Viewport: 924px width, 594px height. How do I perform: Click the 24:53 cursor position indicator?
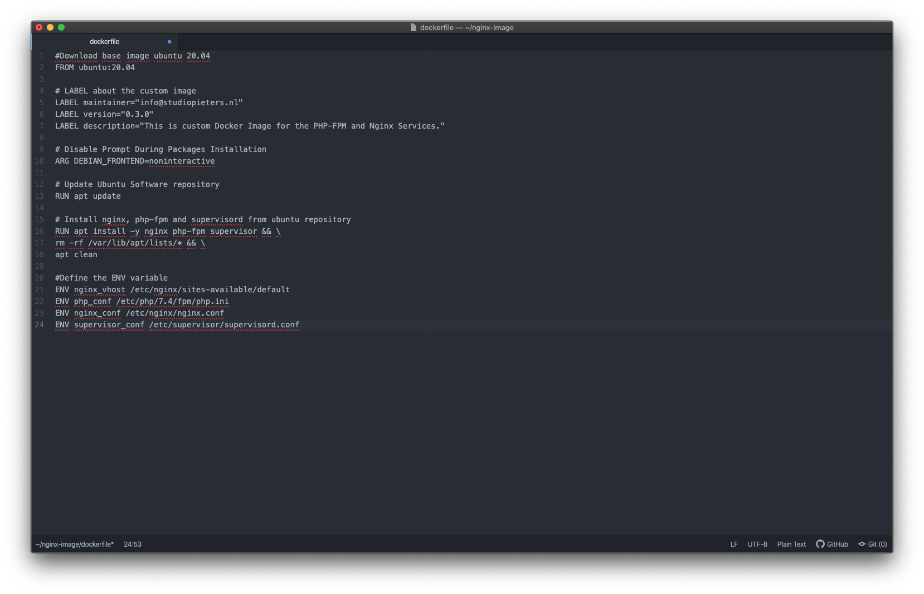coord(133,544)
